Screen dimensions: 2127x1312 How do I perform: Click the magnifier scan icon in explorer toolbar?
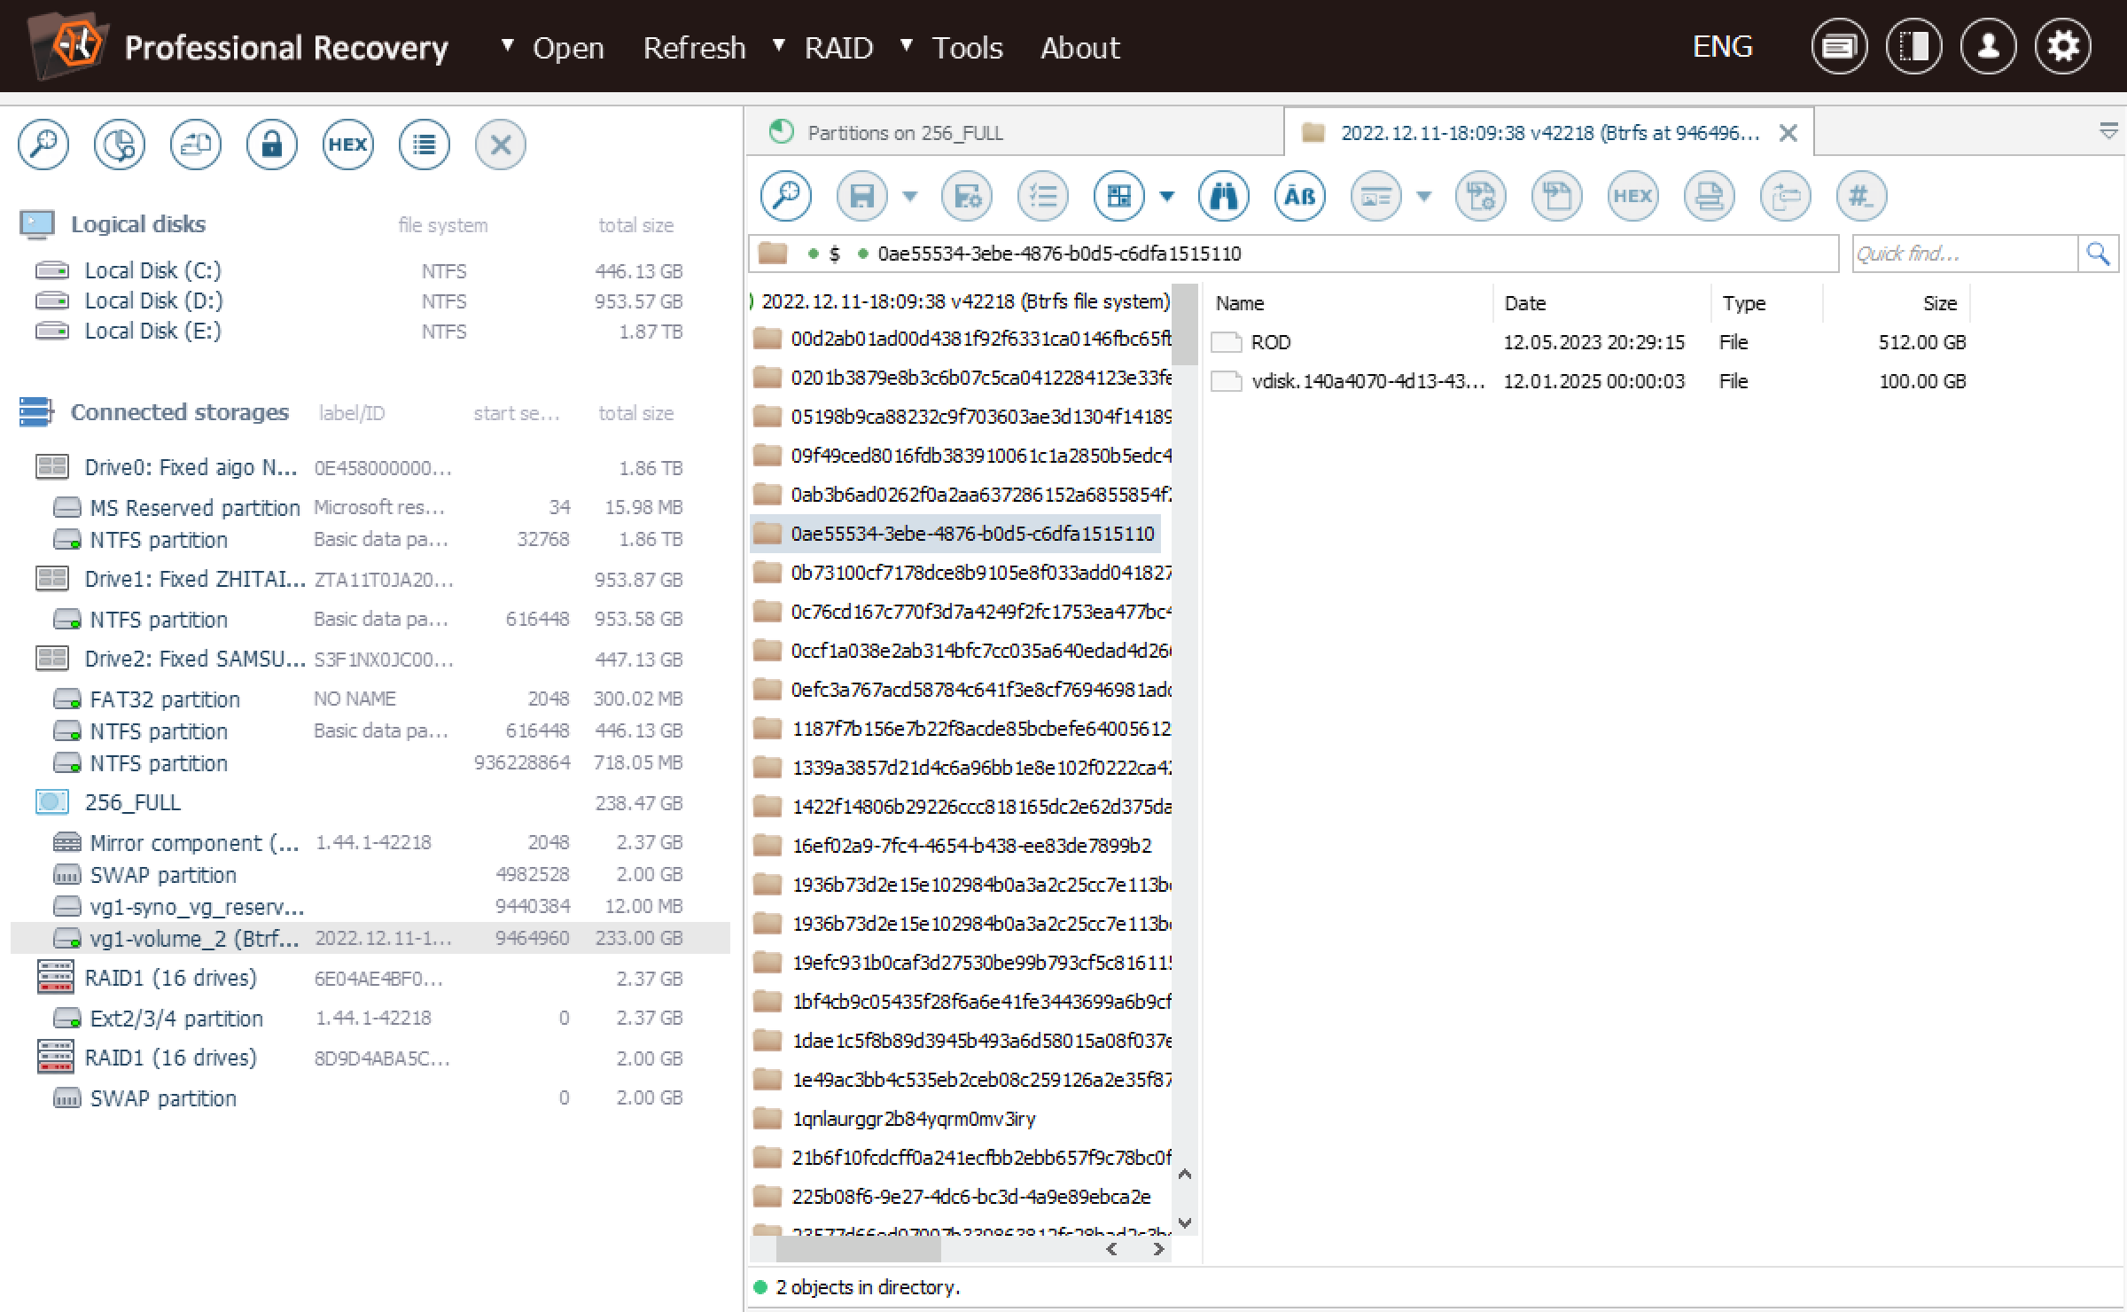pyautogui.click(x=786, y=196)
